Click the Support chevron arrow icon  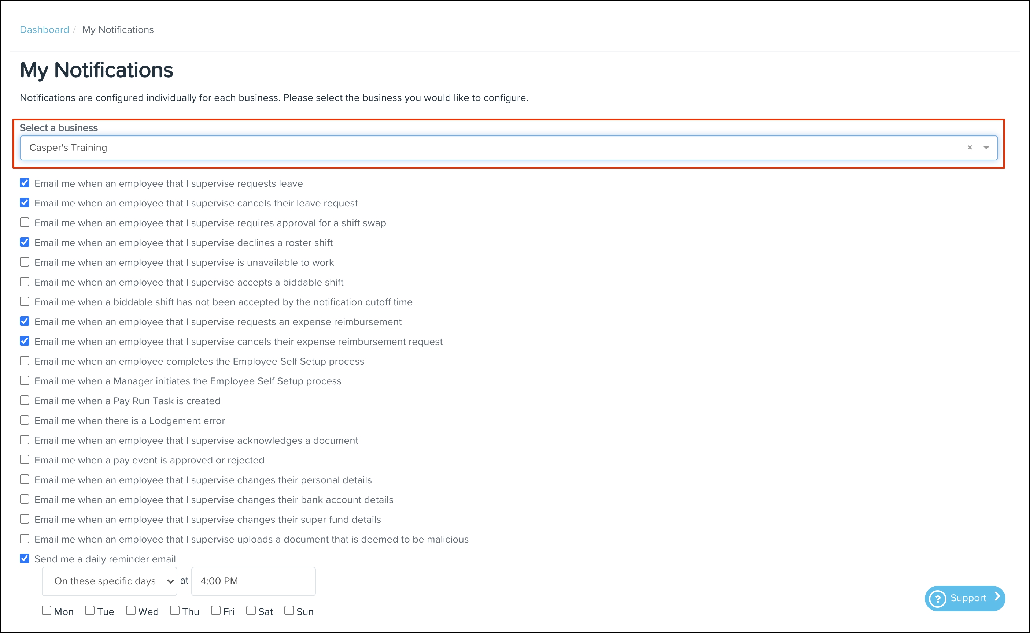[997, 597]
